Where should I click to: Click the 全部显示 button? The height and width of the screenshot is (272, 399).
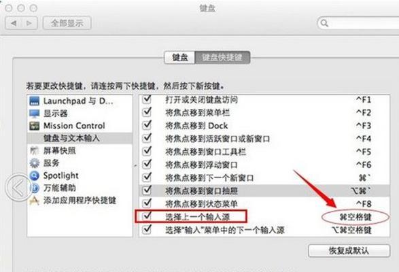(67, 23)
